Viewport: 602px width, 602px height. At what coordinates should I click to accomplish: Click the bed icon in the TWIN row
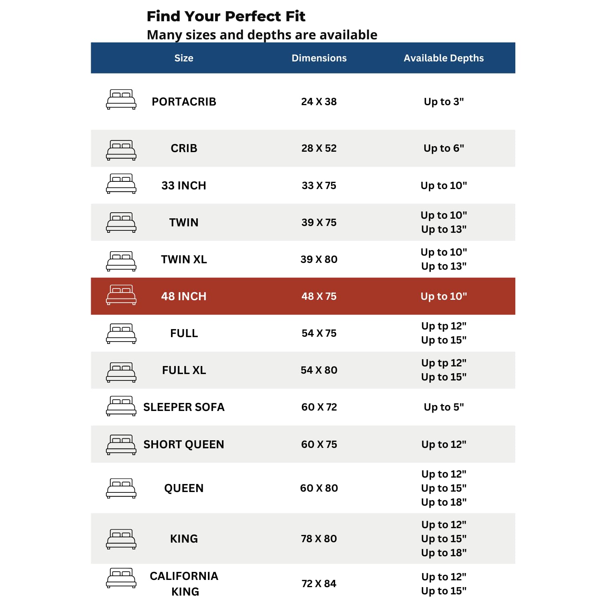click(121, 222)
